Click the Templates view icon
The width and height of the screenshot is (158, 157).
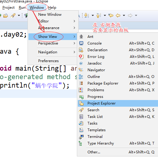point(81,130)
